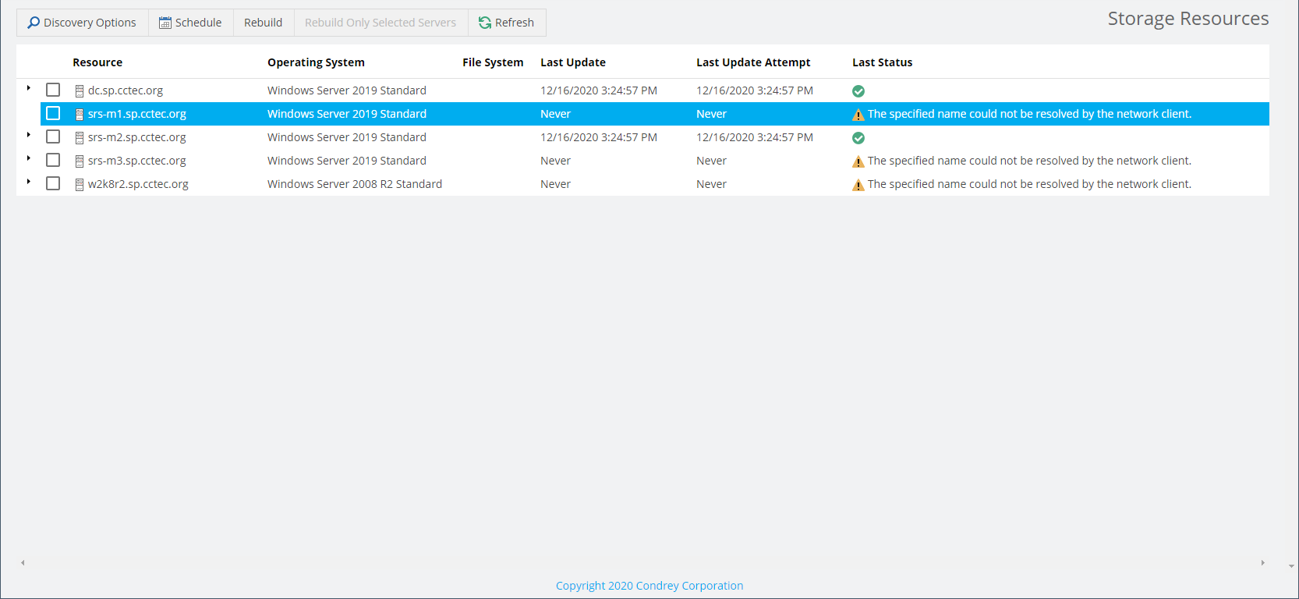Click the server icon beside w2k8r2.sp.cctec.org
This screenshot has height=599, width=1299.
tap(79, 185)
